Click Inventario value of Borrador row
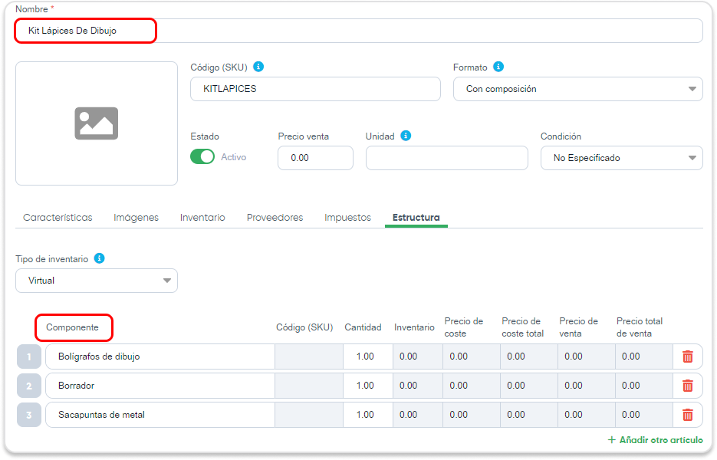Screen dimensions: 717x460 (x=418, y=386)
